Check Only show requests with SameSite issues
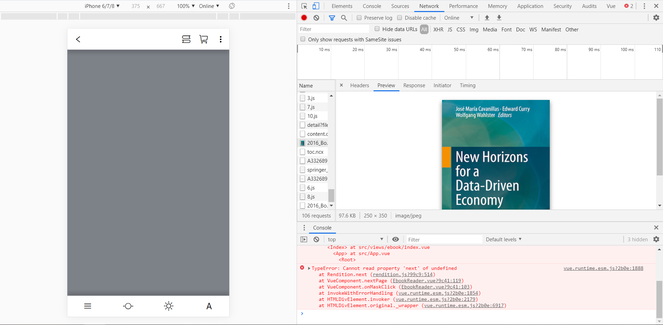The image size is (663, 325). click(x=303, y=39)
